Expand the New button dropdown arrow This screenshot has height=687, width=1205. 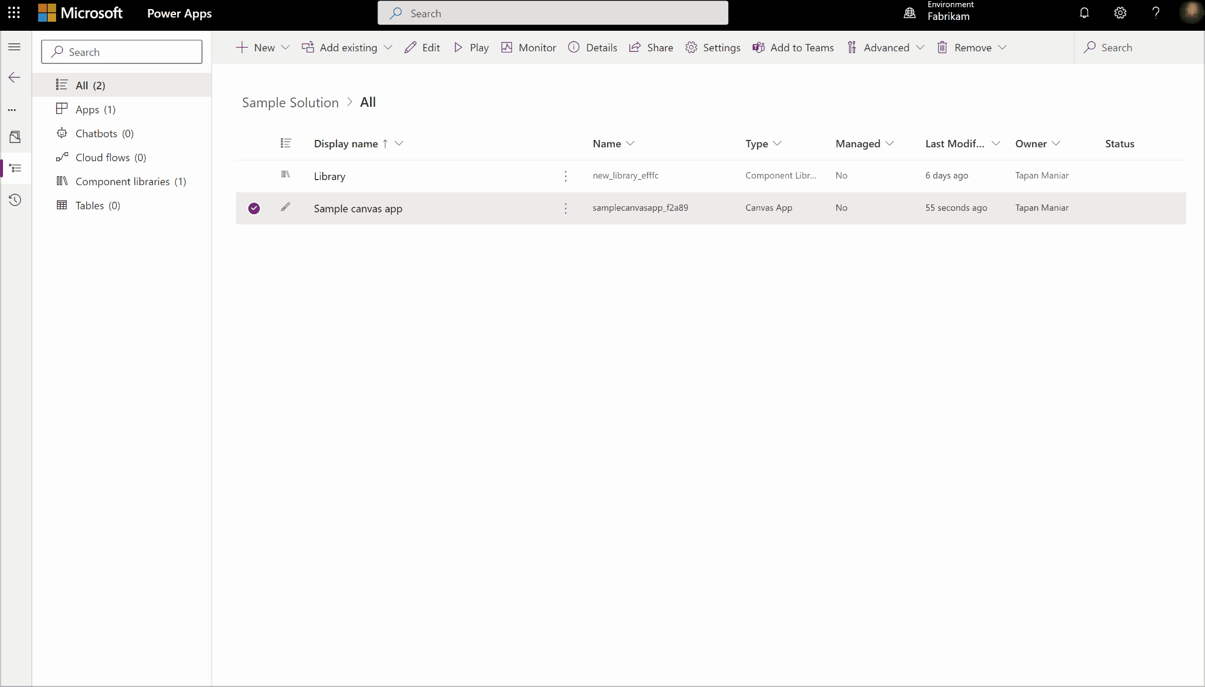285,47
